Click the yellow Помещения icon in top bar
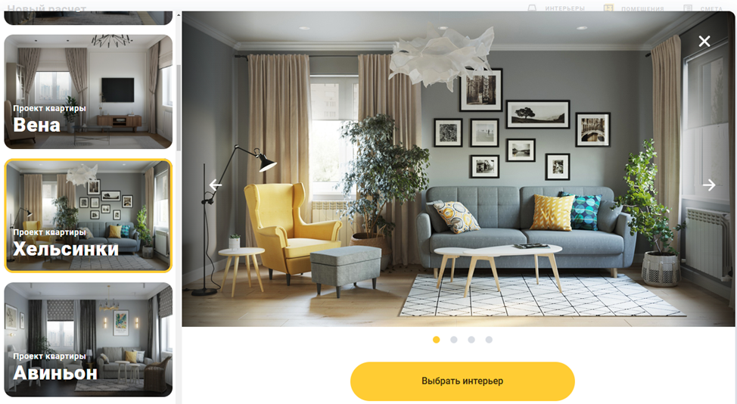This screenshot has height=404, width=737. click(x=608, y=8)
